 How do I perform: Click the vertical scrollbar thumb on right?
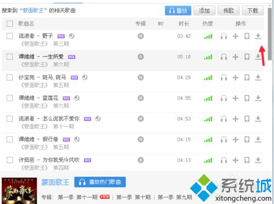coord(270,34)
